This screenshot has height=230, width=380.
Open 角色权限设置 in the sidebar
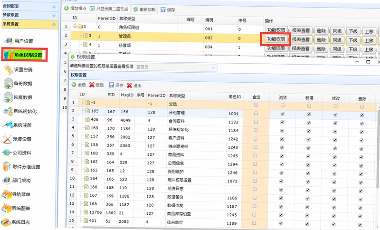24,55
